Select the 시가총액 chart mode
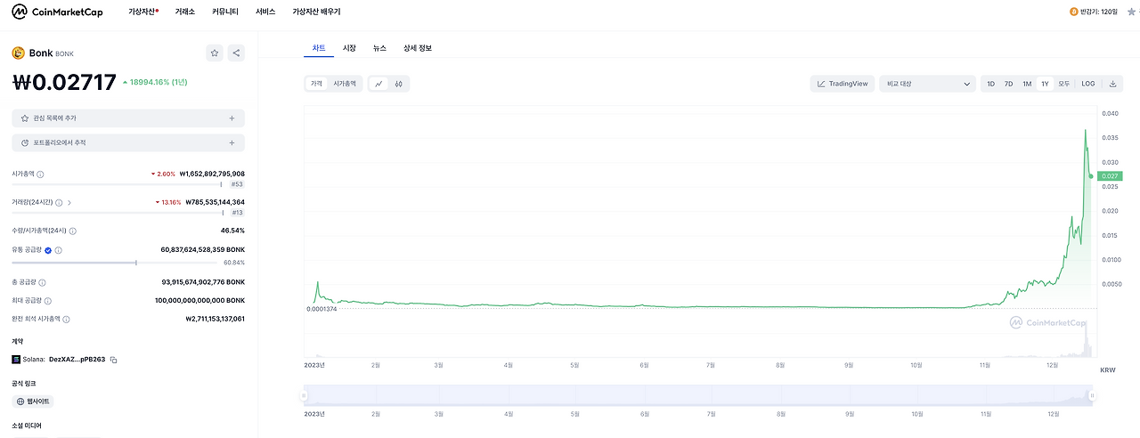Image resolution: width=1140 pixels, height=438 pixels. point(345,84)
